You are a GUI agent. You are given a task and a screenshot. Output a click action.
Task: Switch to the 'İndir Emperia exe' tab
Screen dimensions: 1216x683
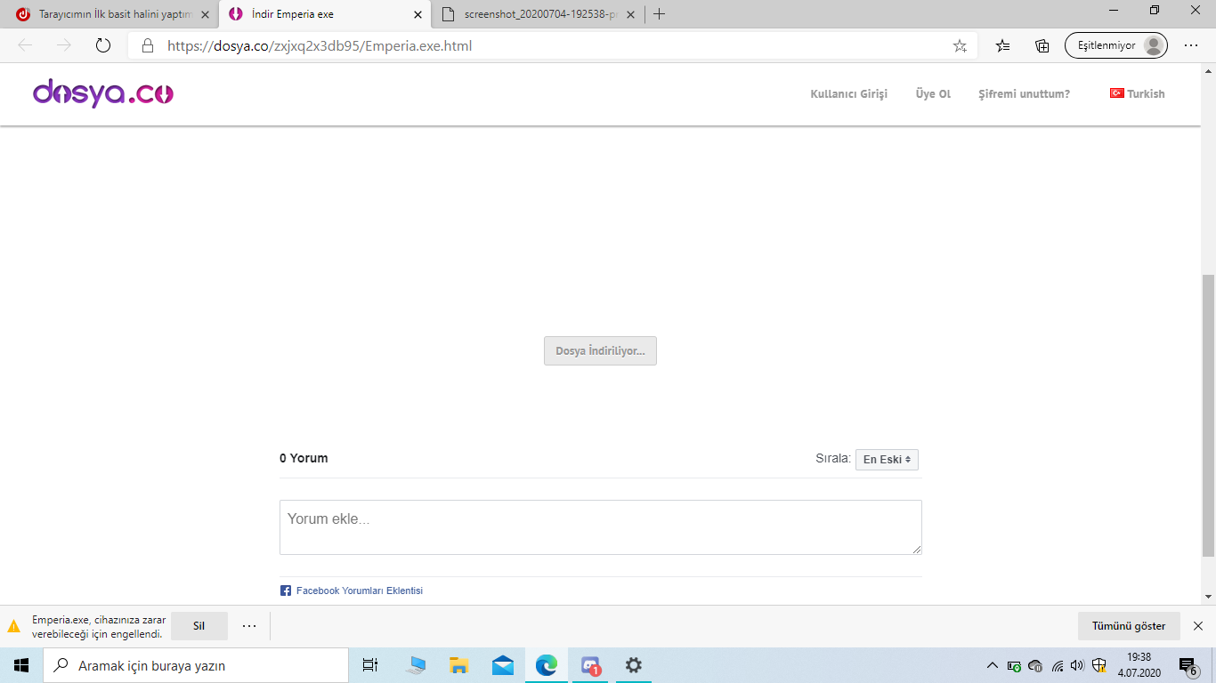pos(324,14)
